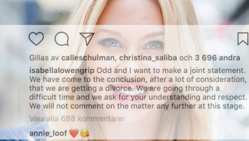Screen dimensions: 249x141
Task: Save the post with the bookmark icon
Action: coord(243,39)
